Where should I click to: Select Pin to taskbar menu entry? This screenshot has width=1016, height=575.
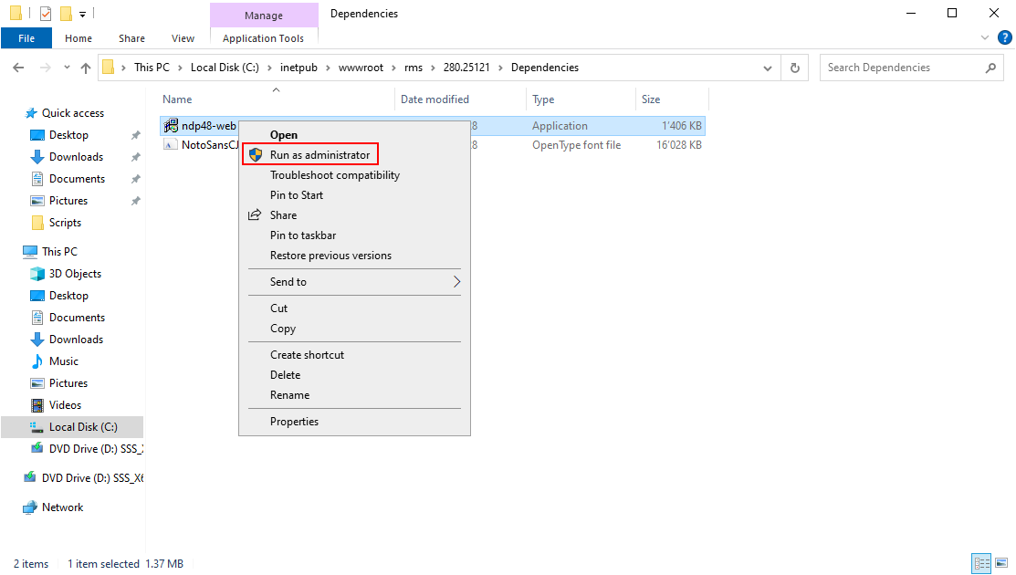354,235
